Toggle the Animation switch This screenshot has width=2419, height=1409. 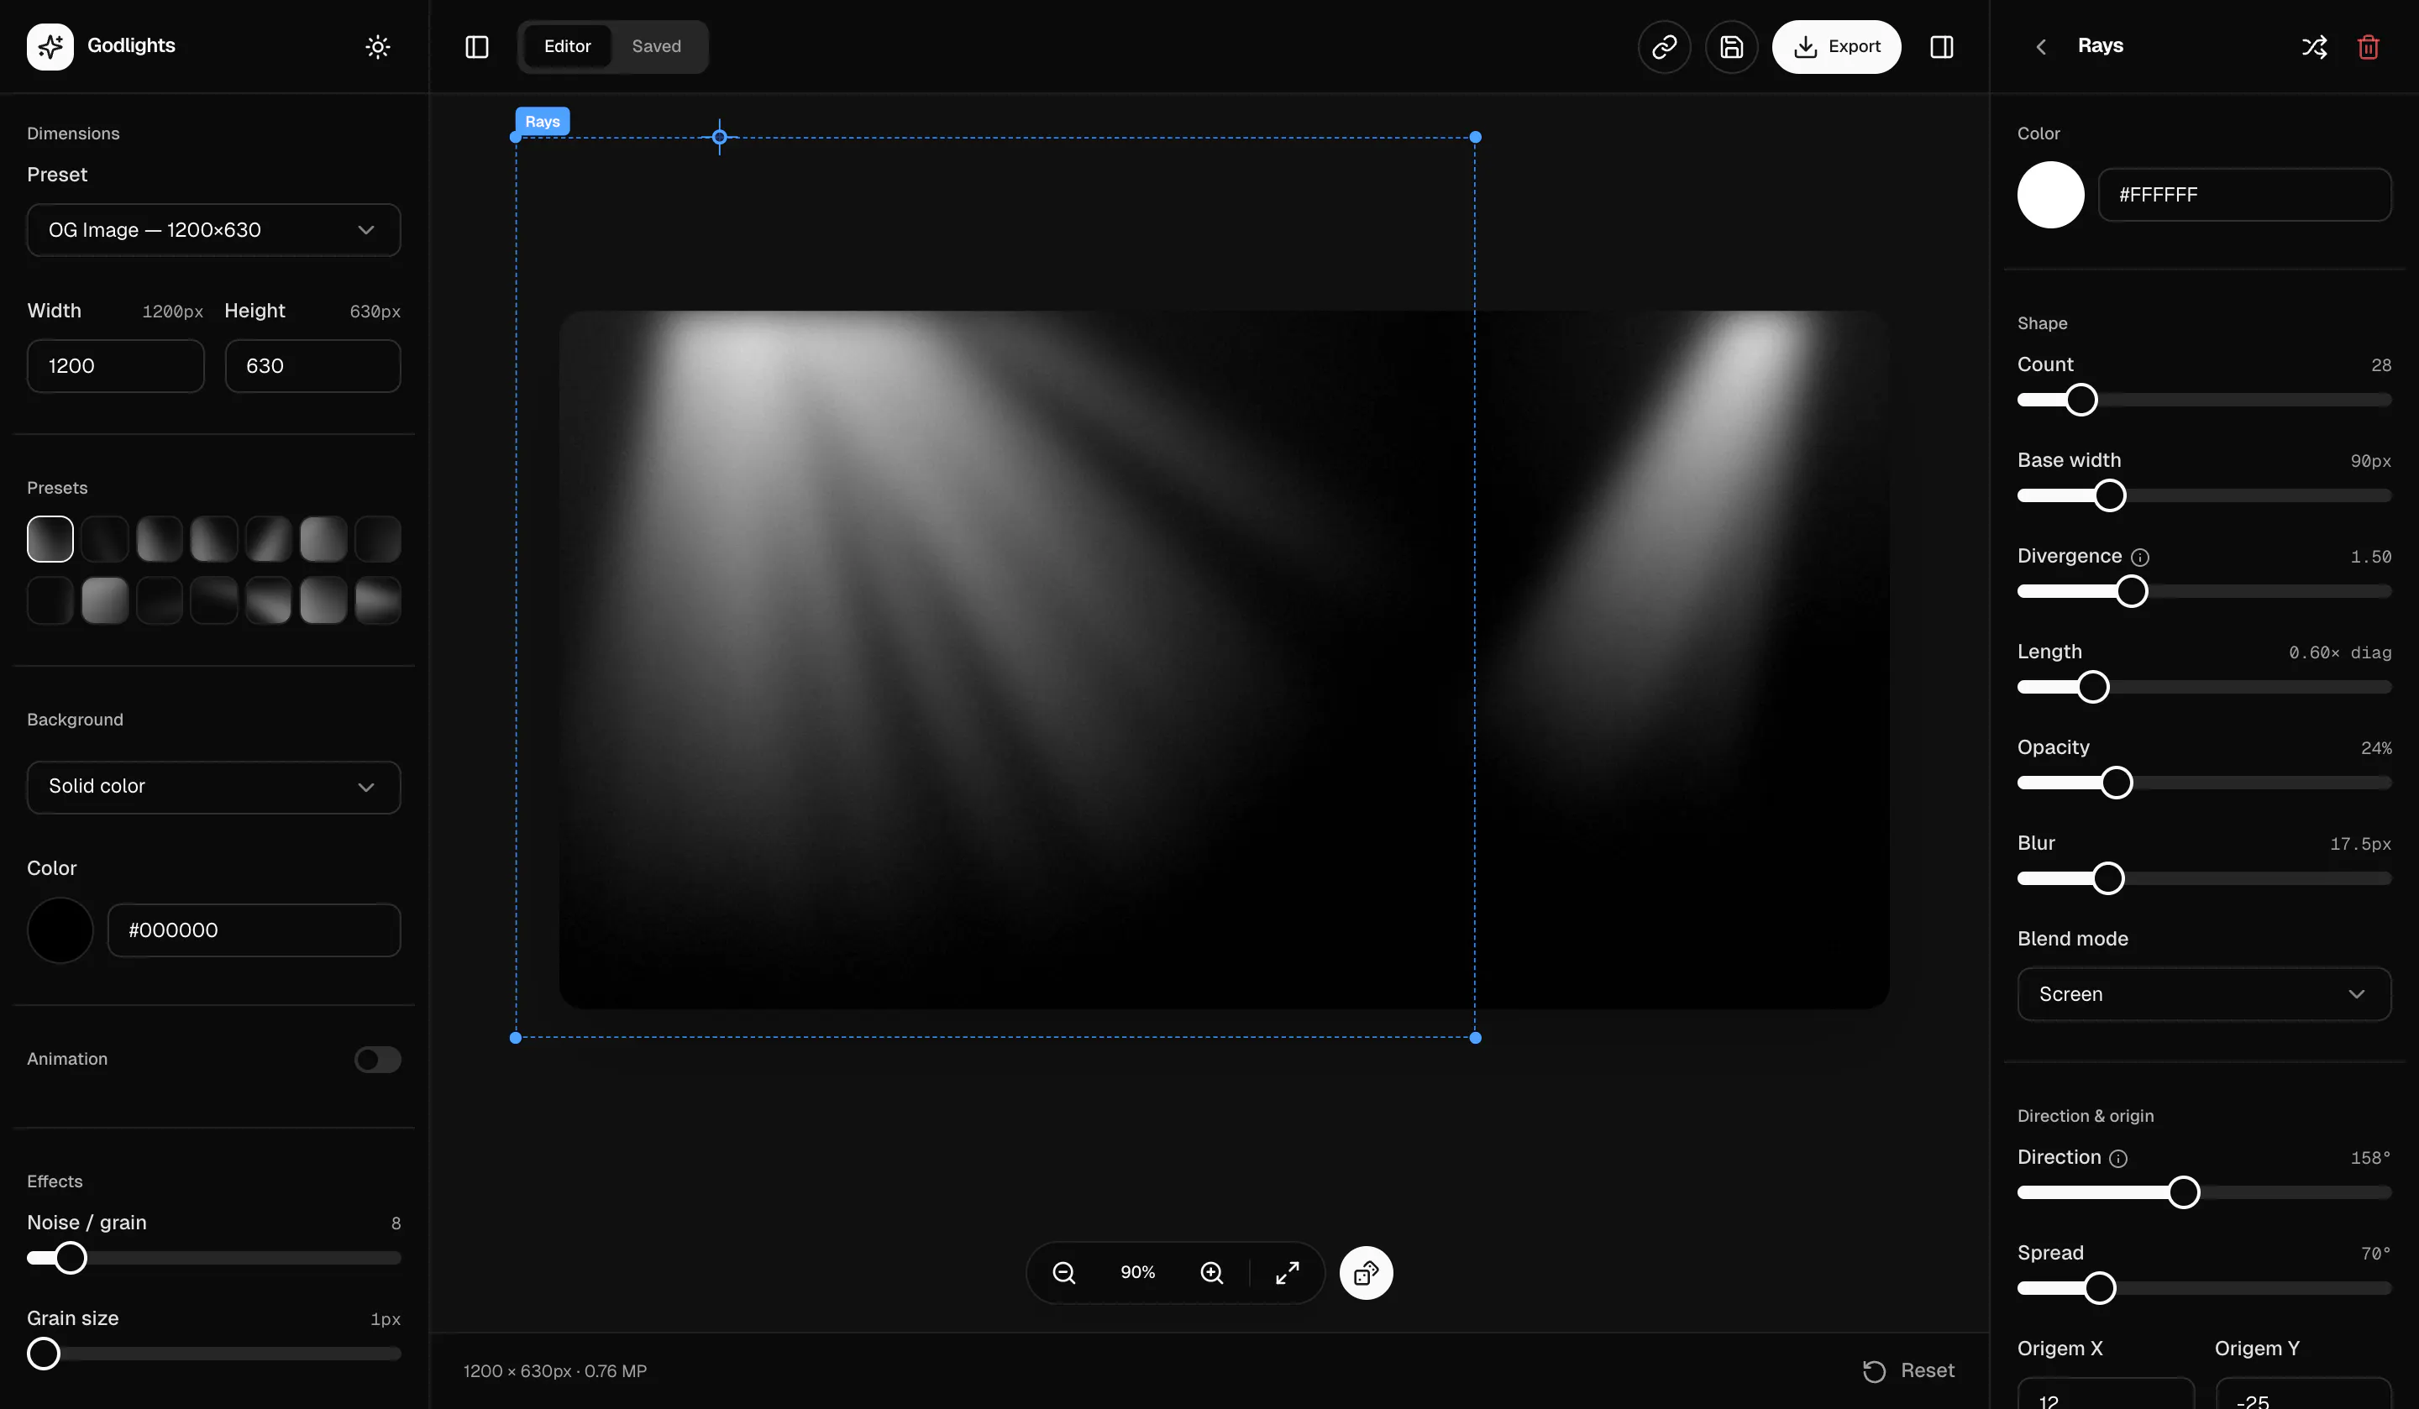pos(377,1060)
